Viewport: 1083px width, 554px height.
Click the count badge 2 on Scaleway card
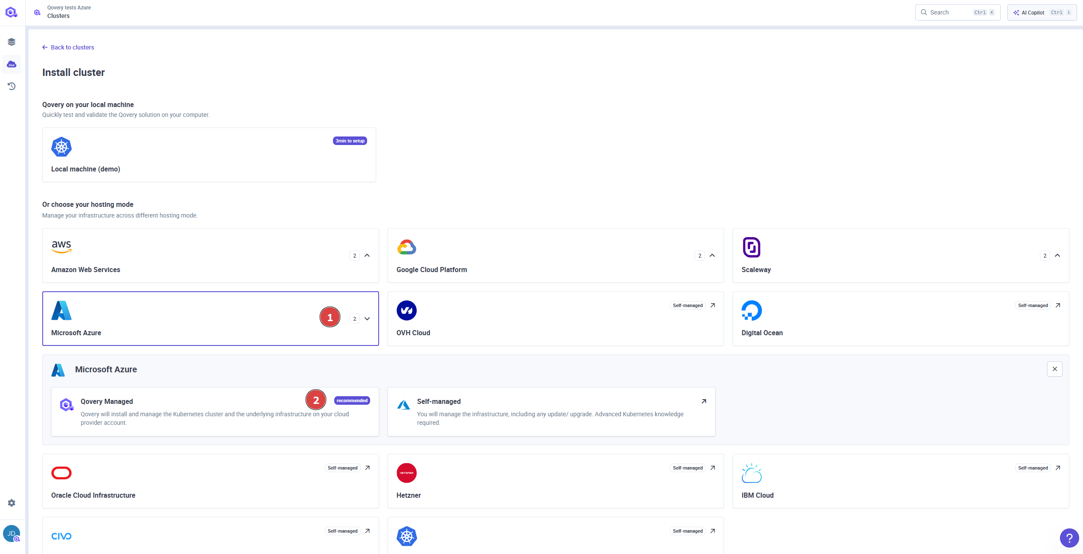coord(1045,255)
